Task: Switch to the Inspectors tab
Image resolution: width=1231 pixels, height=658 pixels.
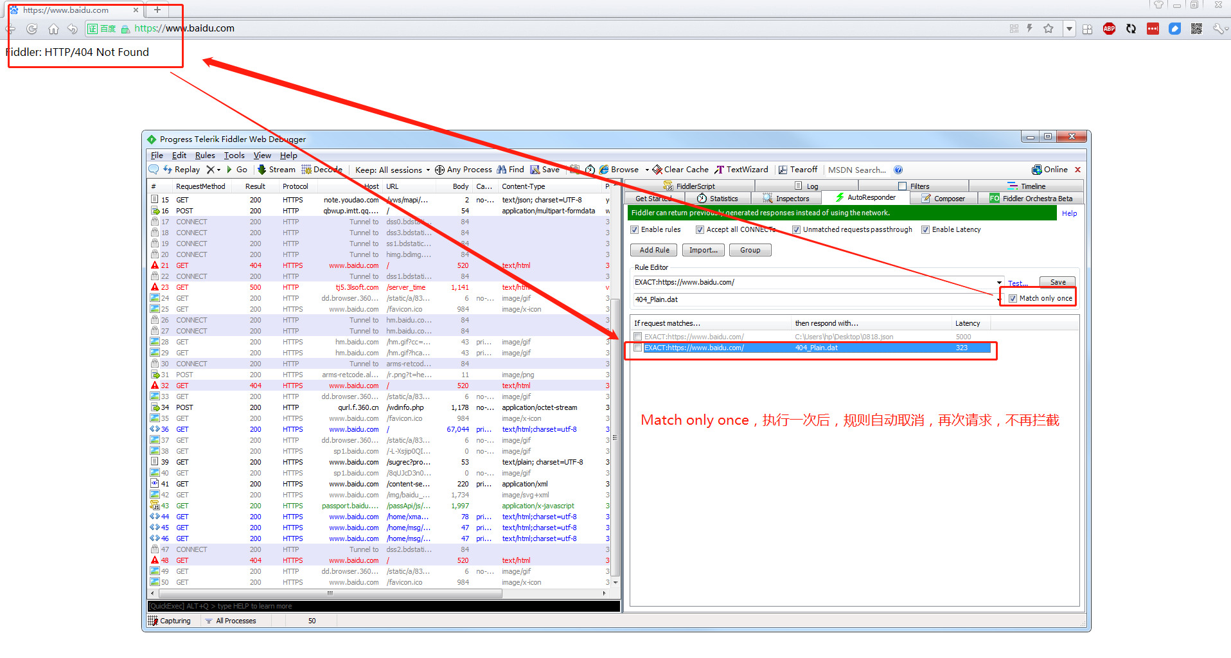Action: (786, 199)
